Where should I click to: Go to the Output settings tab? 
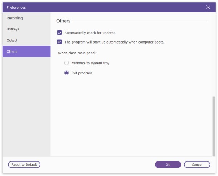point(12,40)
